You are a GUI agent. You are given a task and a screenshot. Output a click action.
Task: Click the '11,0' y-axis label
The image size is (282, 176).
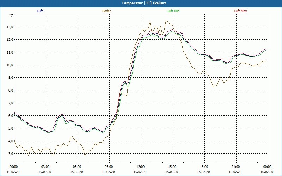point(10,52)
